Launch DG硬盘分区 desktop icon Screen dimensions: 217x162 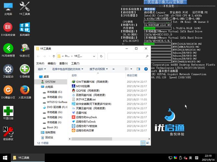(x=8, y=92)
